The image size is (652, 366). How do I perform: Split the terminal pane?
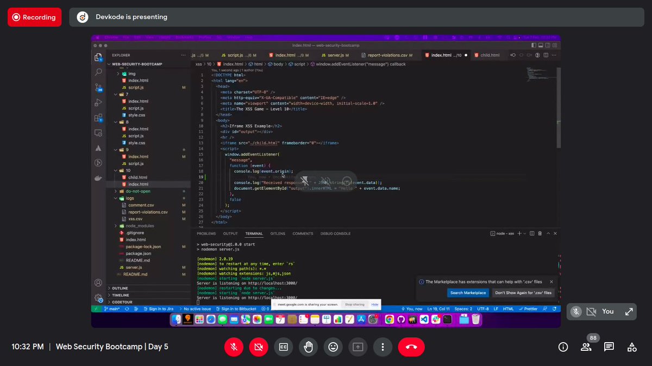tap(532, 233)
